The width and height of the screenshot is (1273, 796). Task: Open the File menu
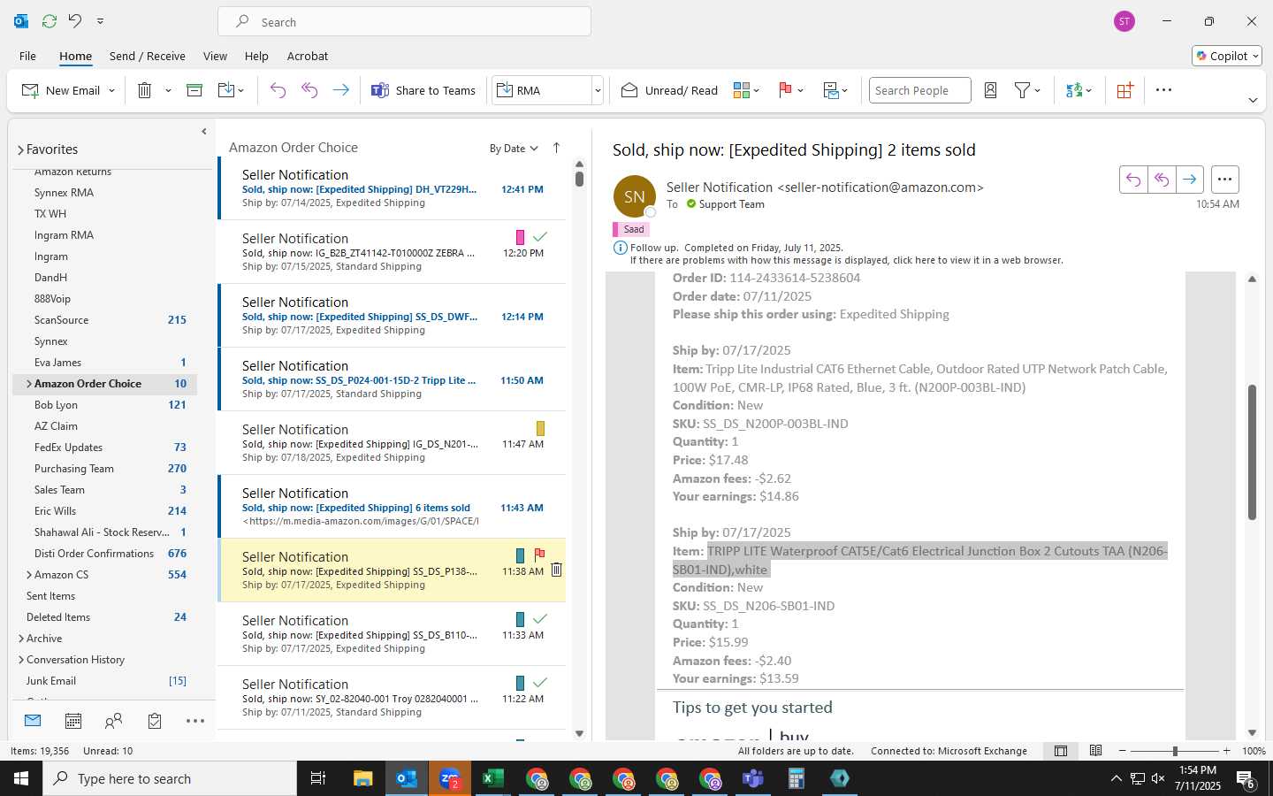click(x=27, y=56)
